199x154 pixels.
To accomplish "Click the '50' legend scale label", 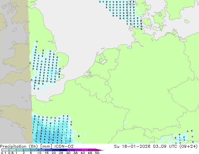I will [x=97, y=153].
